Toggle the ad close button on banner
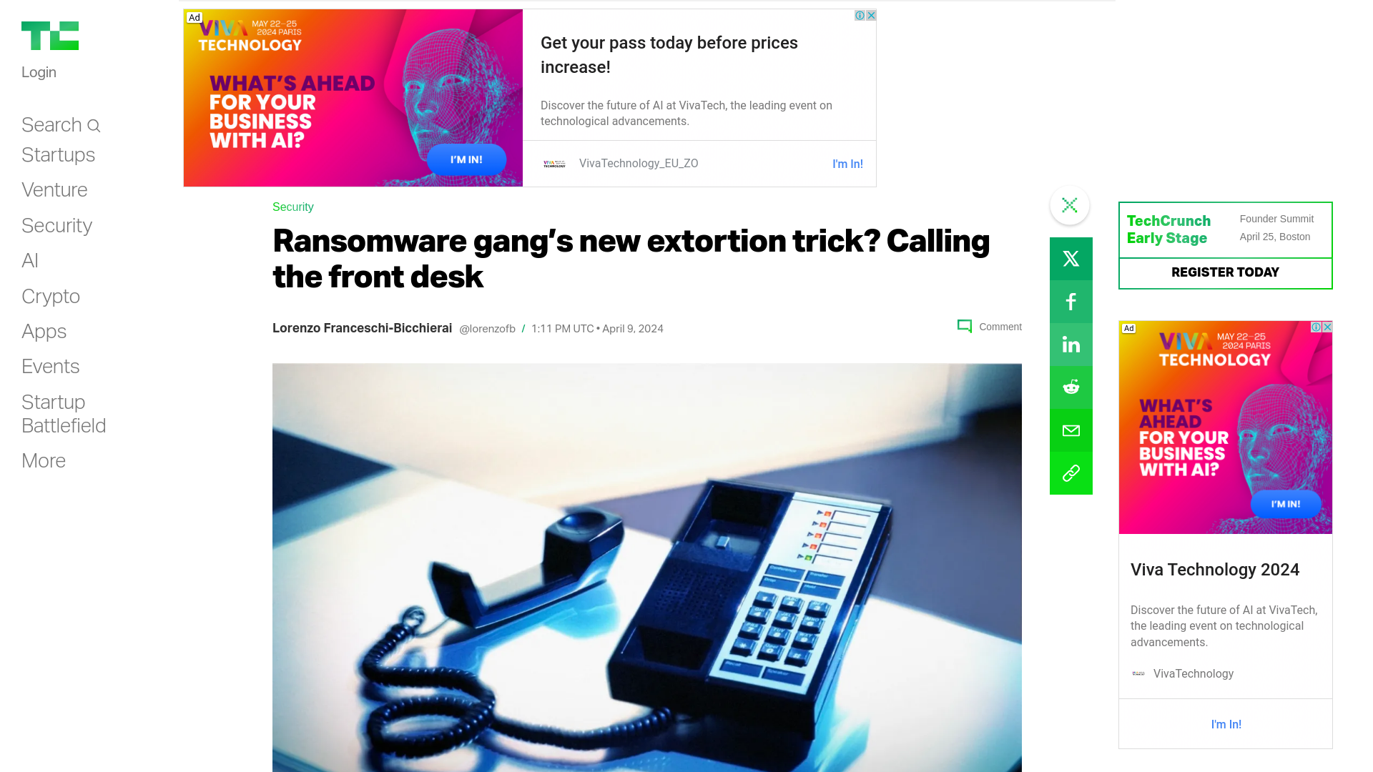 tap(871, 15)
